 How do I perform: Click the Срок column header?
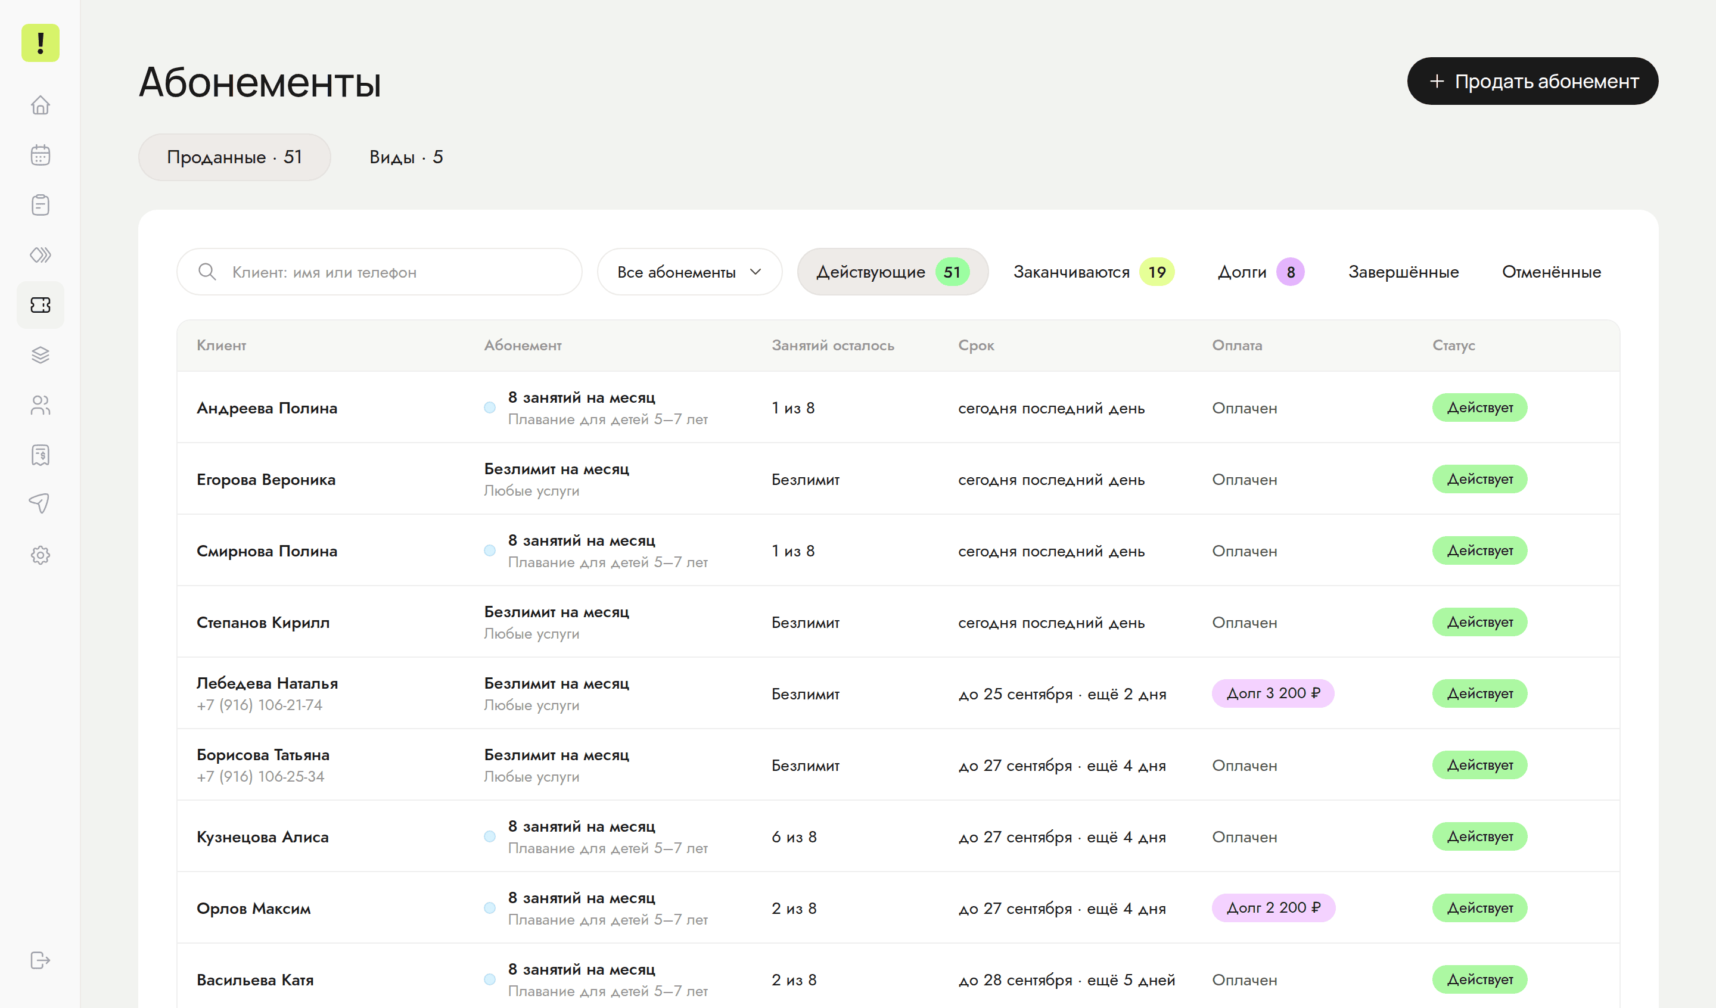977,346
